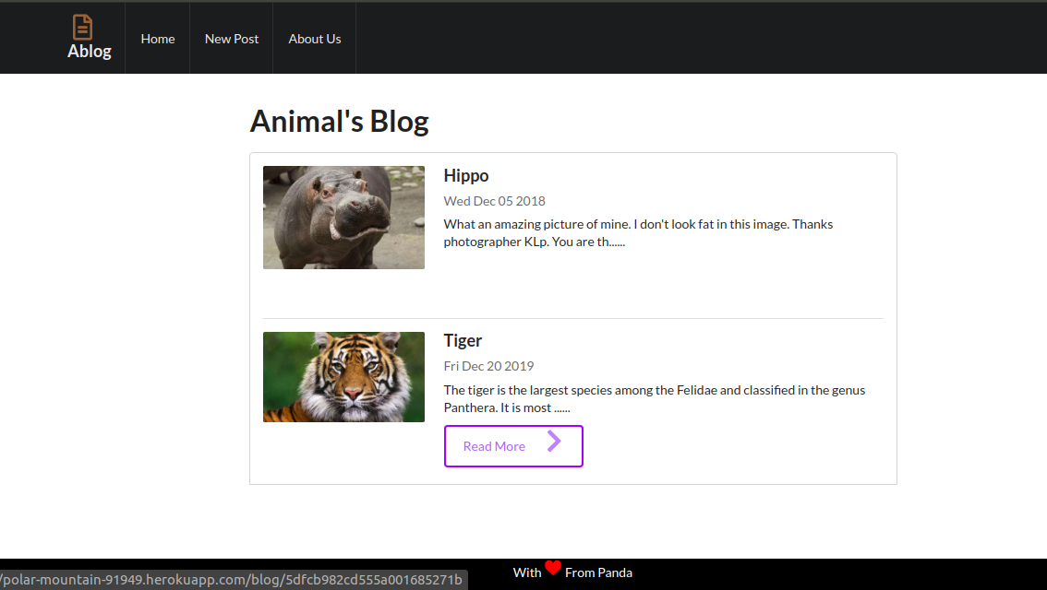Click the chevron arrow on Read More
Screen dimensions: 1047x590
pyautogui.click(x=554, y=441)
